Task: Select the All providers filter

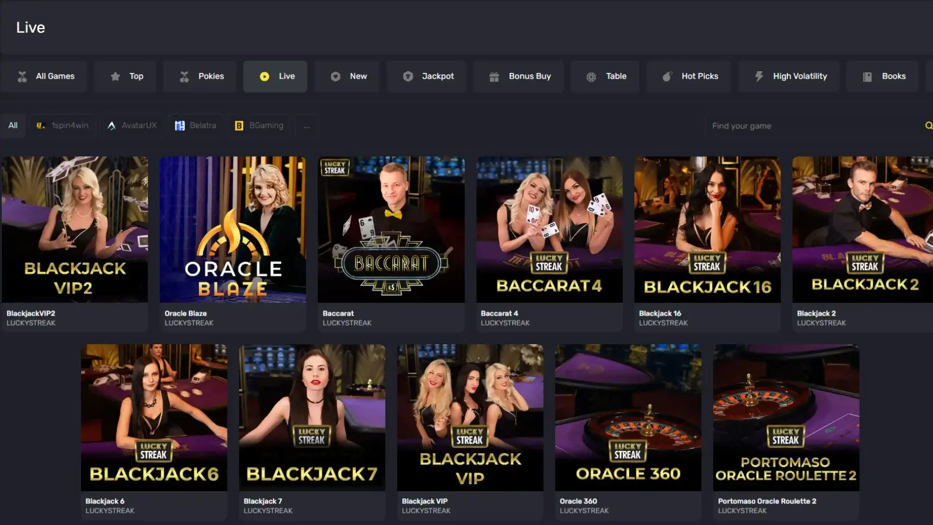Action: (13, 125)
